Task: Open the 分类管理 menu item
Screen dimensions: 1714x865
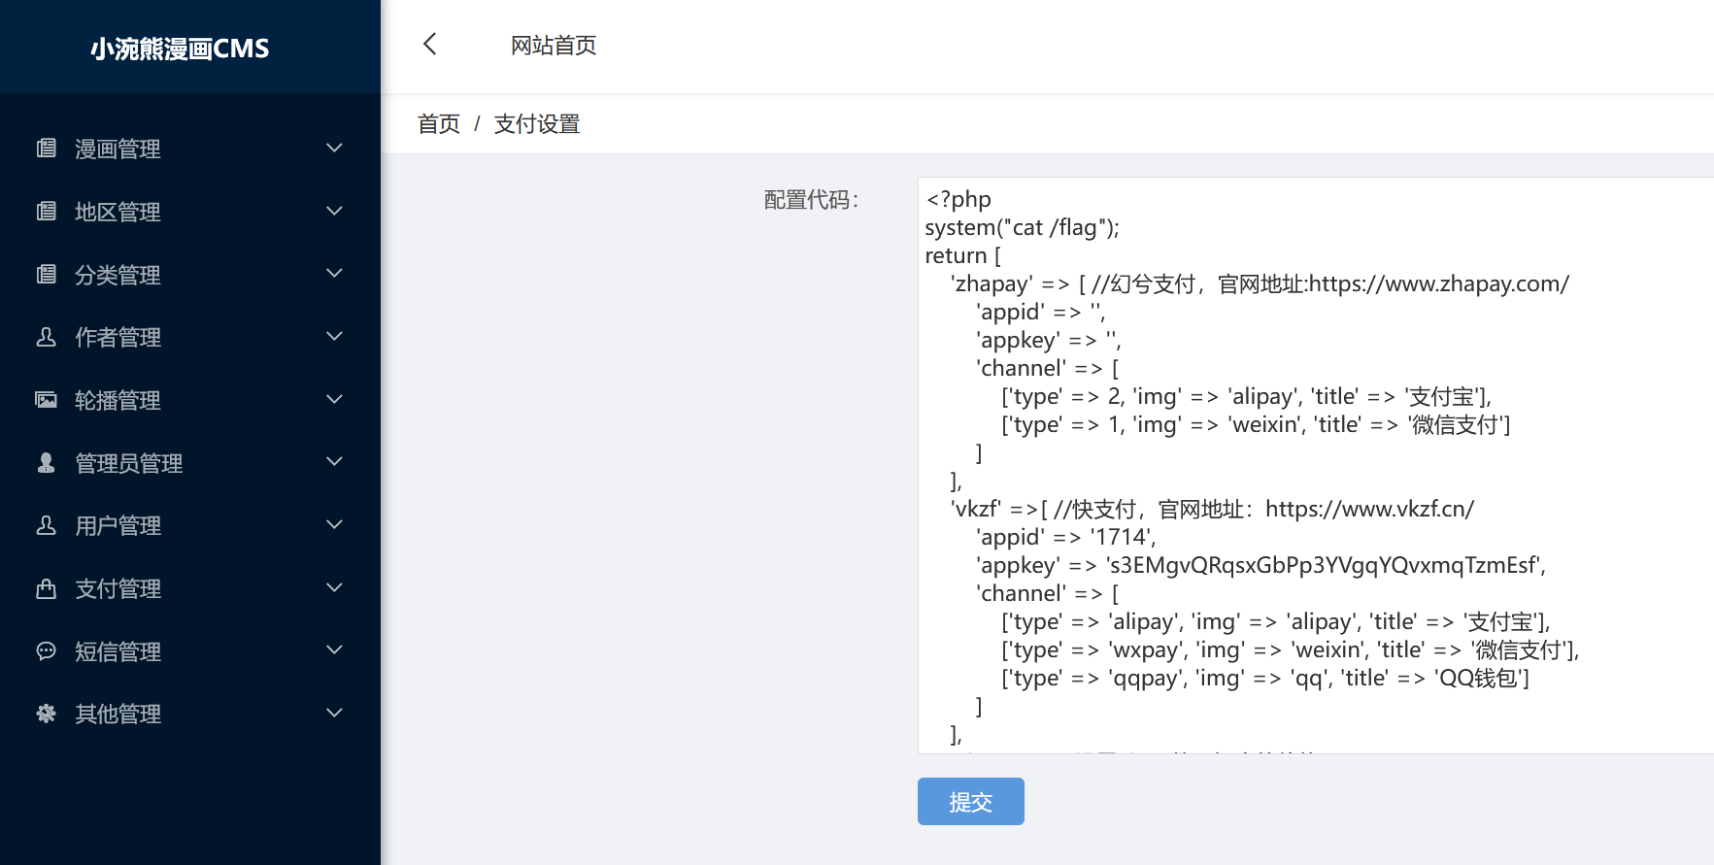Action: (190, 274)
